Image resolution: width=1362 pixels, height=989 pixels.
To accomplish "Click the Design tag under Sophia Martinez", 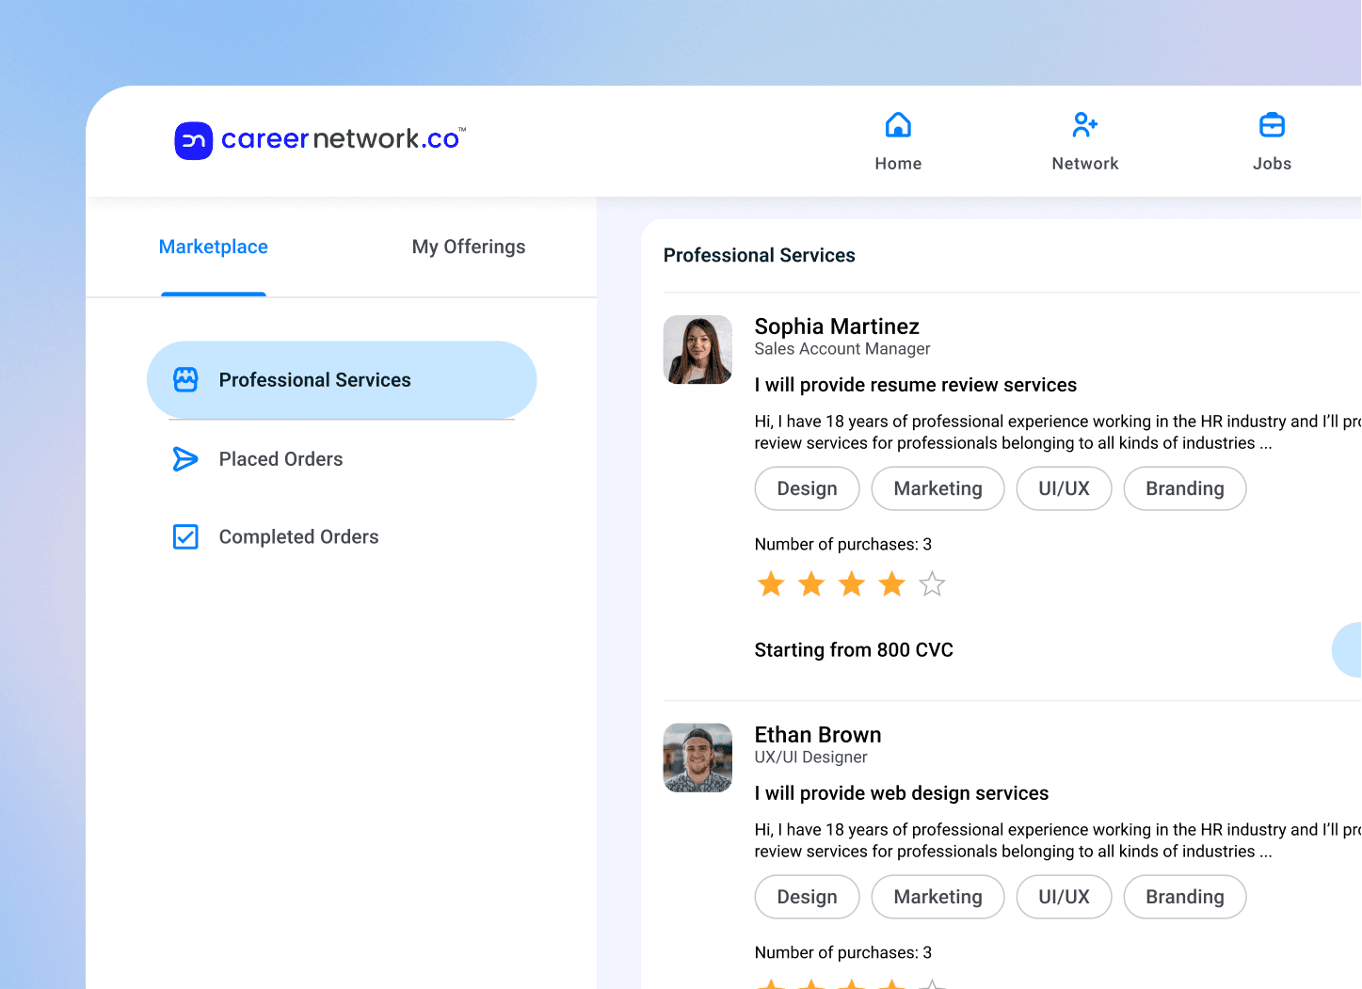I will [x=808, y=488].
